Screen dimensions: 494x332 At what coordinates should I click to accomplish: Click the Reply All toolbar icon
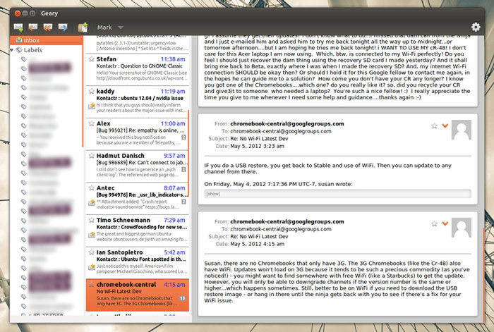(48, 27)
